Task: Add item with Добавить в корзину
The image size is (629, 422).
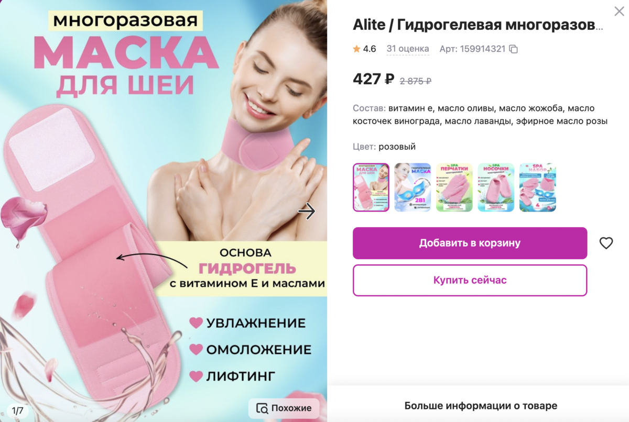Action: click(470, 243)
